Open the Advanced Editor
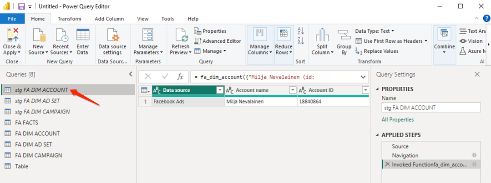491x183 pixels. [218, 41]
